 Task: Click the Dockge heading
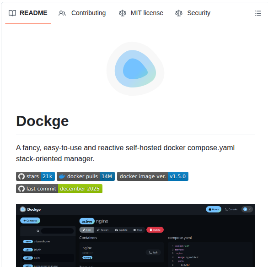tap(43, 121)
